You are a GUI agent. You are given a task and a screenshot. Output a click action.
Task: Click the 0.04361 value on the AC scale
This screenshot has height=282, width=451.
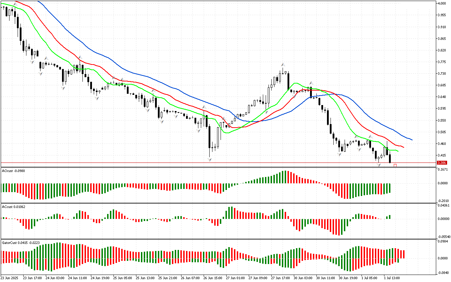pos(443,205)
